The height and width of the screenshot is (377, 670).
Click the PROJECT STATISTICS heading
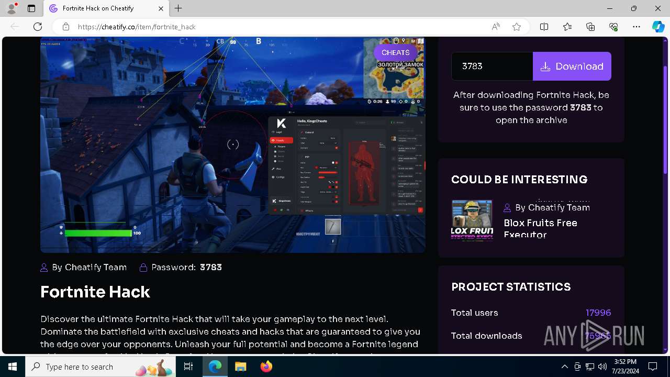511,287
